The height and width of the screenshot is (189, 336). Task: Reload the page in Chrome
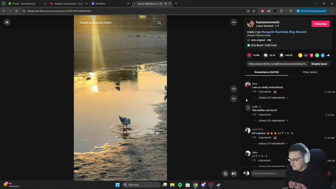click(x=16, y=11)
